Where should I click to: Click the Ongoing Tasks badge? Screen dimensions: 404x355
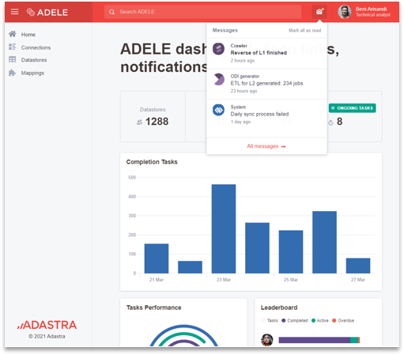[x=352, y=108]
